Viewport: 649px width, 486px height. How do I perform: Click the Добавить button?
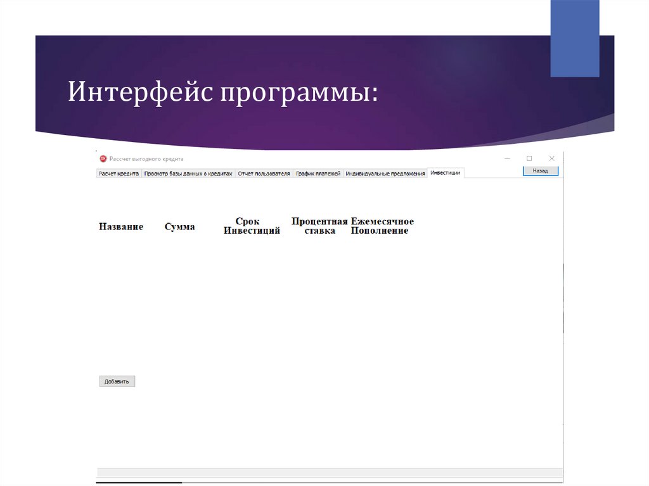click(x=117, y=381)
